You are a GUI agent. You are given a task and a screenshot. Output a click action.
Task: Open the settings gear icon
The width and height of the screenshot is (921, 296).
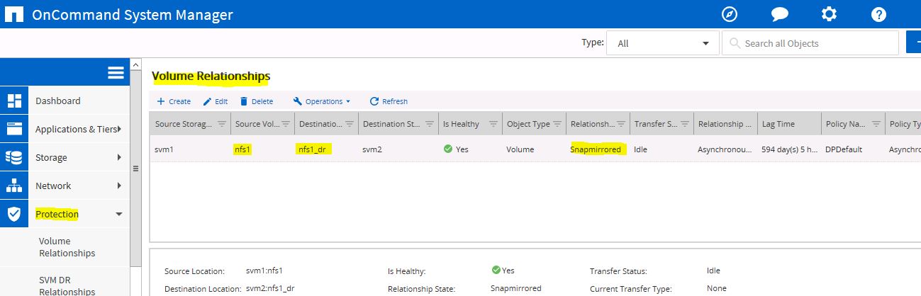[x=829, y=14]
